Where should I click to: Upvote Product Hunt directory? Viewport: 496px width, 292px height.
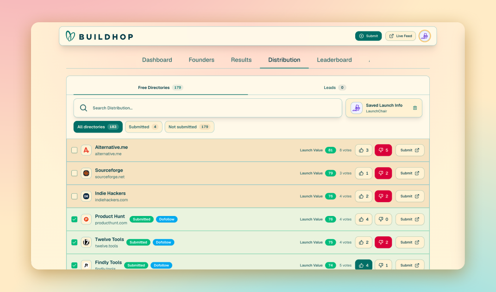pos(364,219)
